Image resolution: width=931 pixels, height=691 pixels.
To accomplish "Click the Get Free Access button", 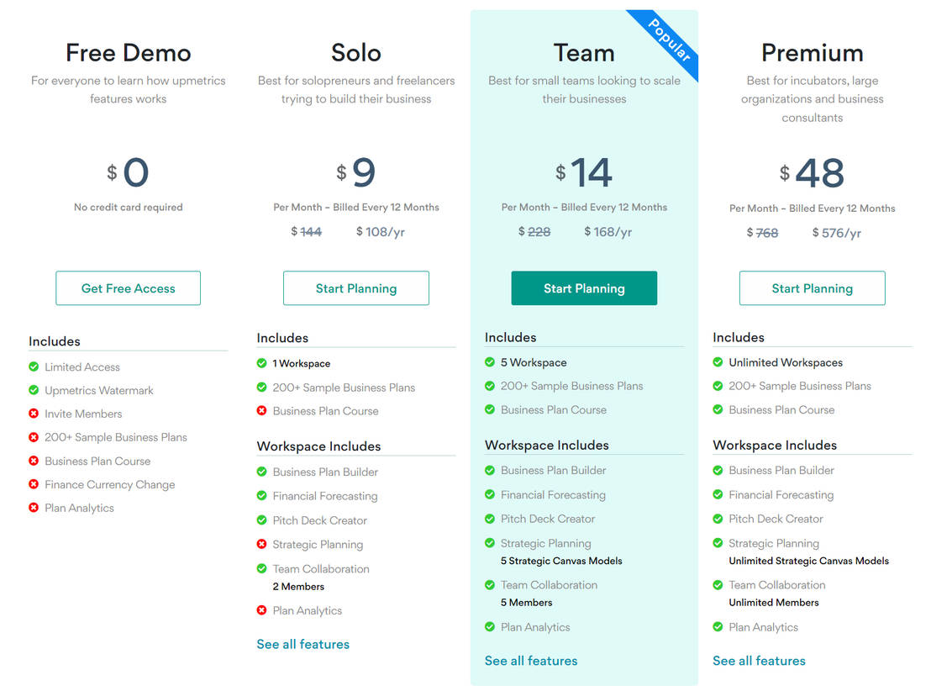I will [x=129, y=288].
